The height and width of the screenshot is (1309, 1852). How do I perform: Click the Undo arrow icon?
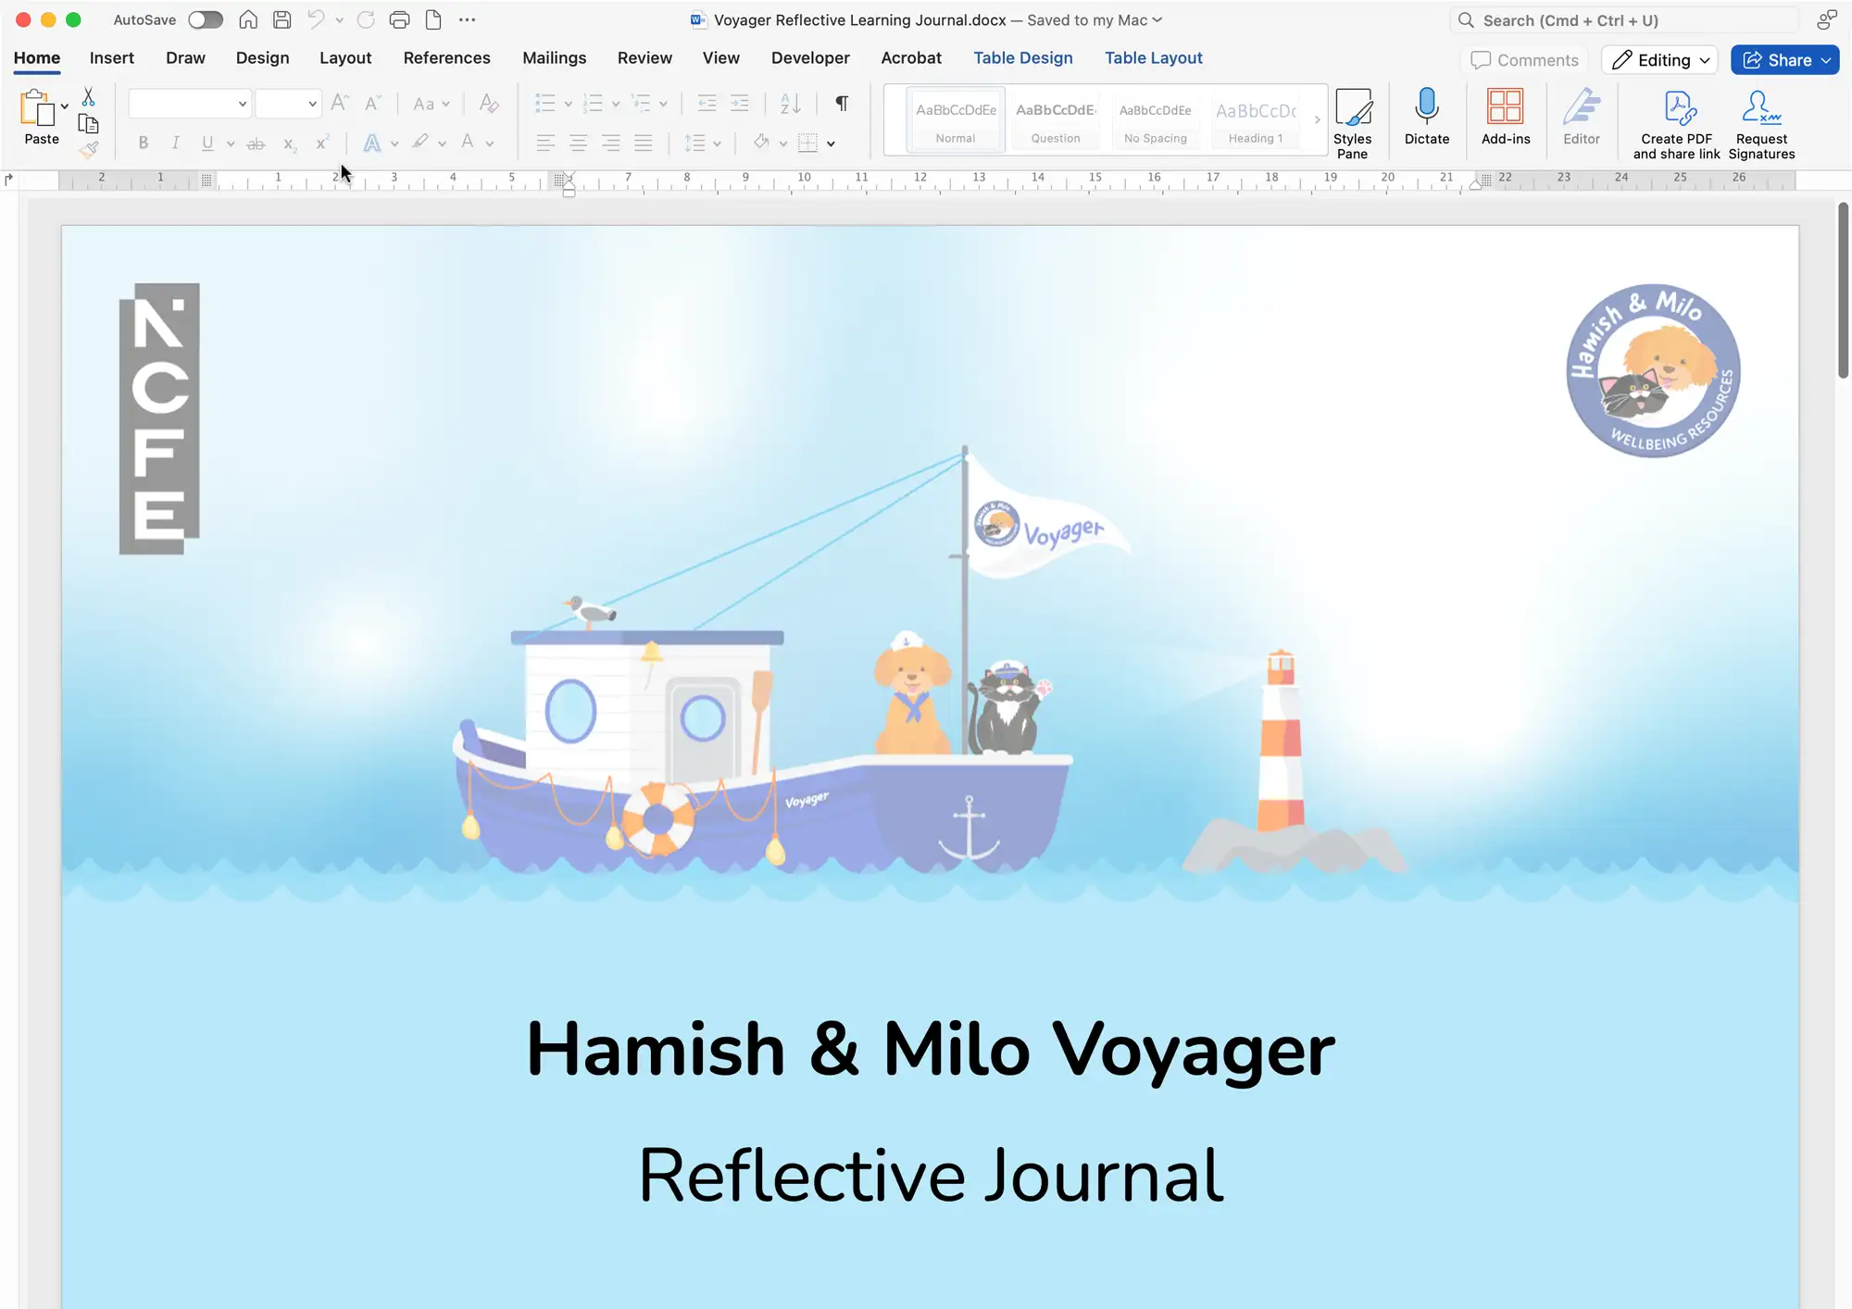(316, 19)
